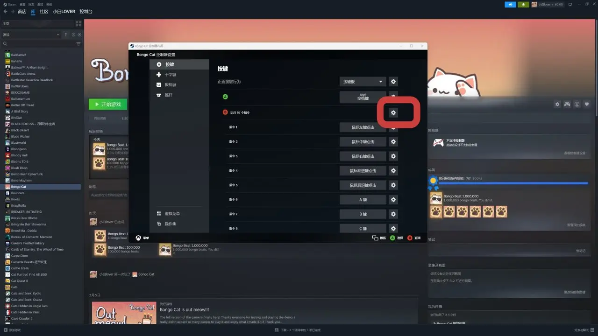Open gear settings for 指令 8 row
The height and width of the screenshot is (336, 598).
[393, 229]
